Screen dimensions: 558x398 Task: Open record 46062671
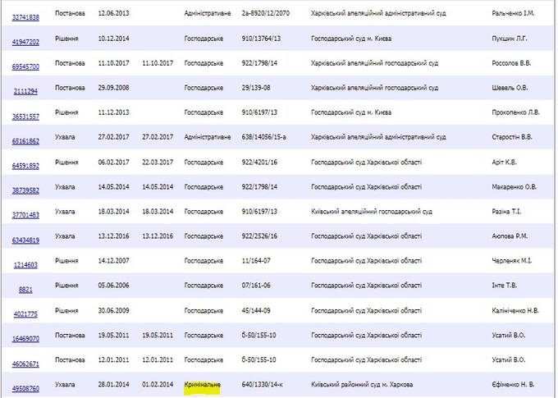25,362
